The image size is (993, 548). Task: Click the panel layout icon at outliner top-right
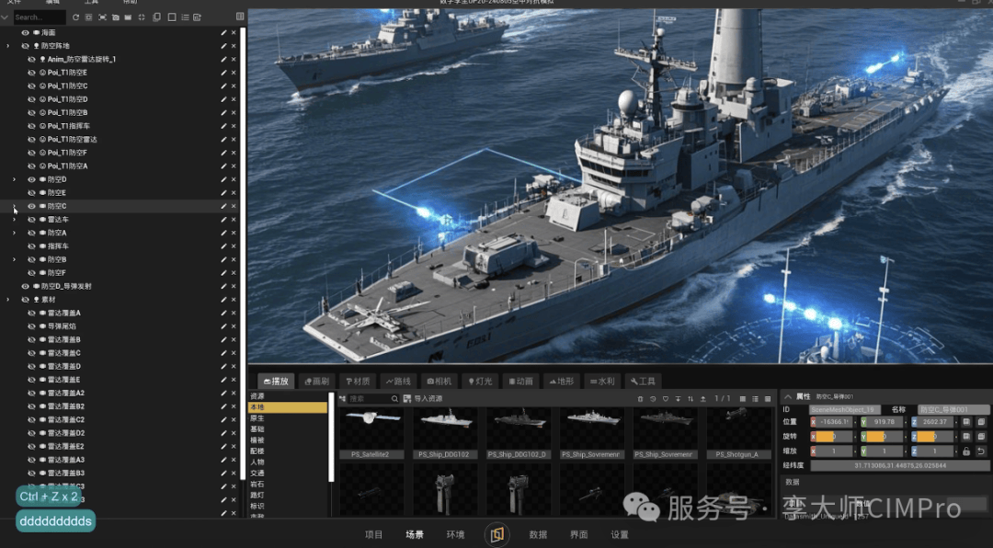pos(240,17)
